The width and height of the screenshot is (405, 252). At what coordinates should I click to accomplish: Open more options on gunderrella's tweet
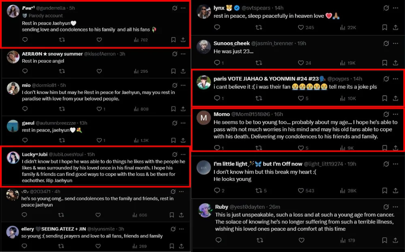click(x=183, y=8)
